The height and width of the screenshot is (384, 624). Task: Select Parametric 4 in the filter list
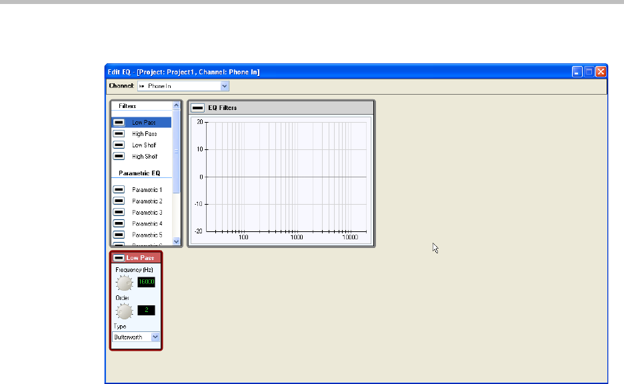(147, 224)
